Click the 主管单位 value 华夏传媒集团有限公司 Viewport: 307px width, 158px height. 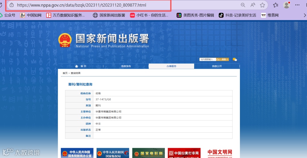[109, 112]
